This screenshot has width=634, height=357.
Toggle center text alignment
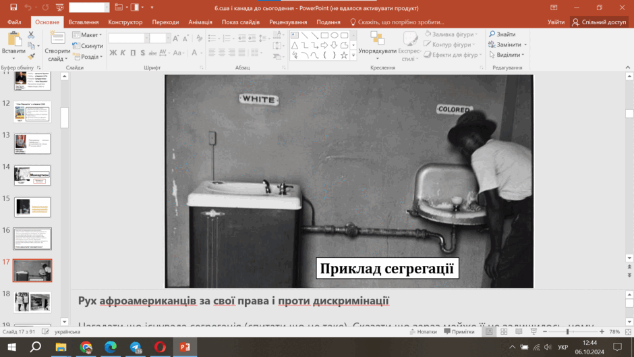click(x=222, y=52)
